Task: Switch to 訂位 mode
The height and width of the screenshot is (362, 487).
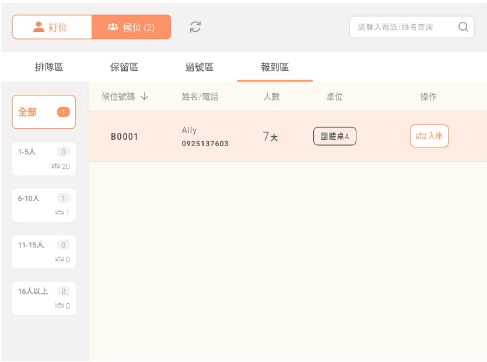Action: tap(52, 27)
